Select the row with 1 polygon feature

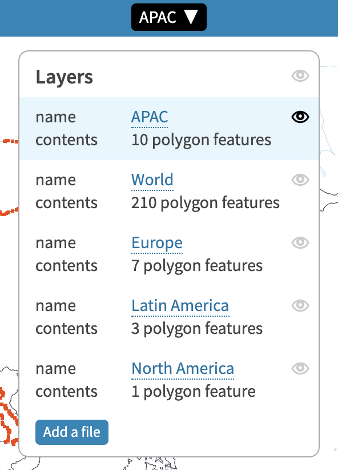169,380
